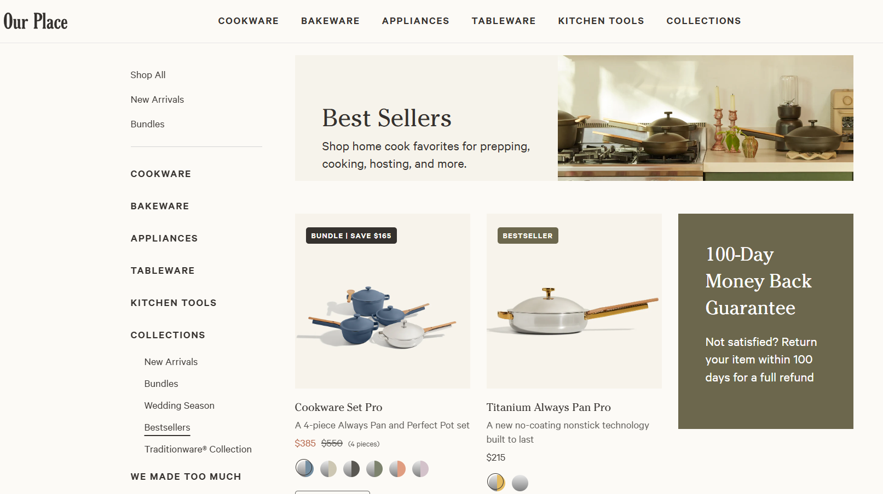Open the Cookware top navigation menu
This screenshot has width=883, height=494.
[x=249, y=21]
